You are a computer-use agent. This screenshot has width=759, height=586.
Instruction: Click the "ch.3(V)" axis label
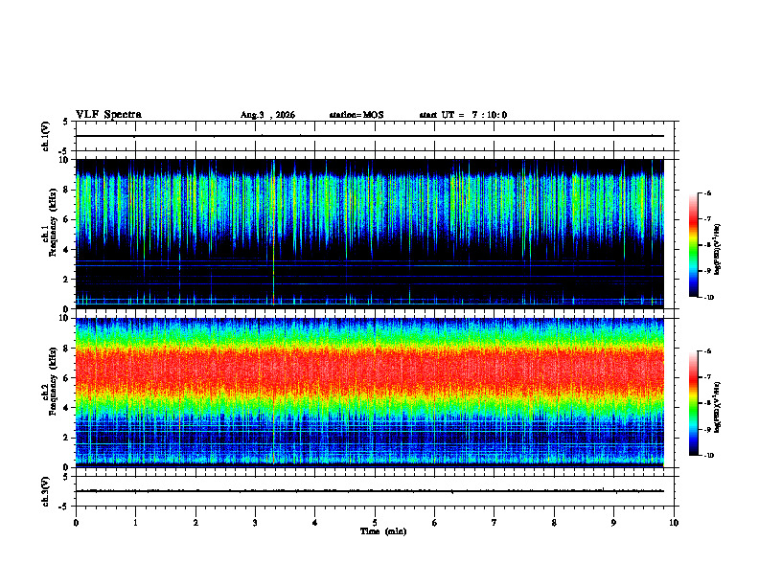46,491
